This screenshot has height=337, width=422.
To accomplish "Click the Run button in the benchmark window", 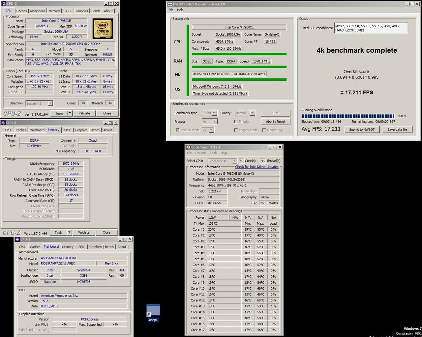I will coord(276,113).
